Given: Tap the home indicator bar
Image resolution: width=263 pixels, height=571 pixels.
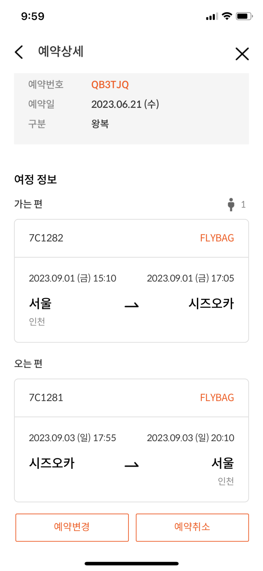Looking at the screenshot, I should [x=132, y=563].
